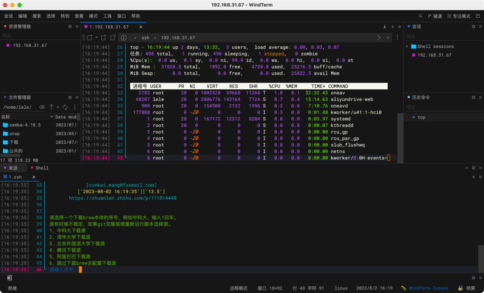The width and height of the screenshot is (484, 293).
Task: Select 192.168.31.67 in 会话 panel
Action: [x=434, y=55]
